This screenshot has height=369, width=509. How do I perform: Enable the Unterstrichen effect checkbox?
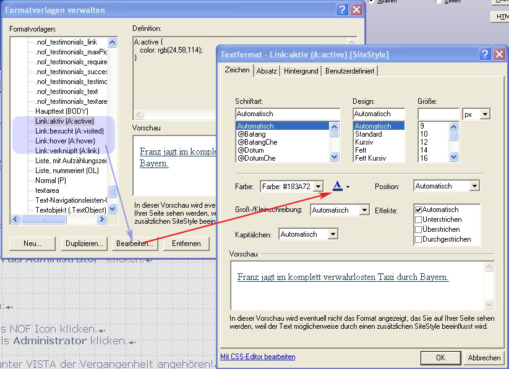coord(419,219)
